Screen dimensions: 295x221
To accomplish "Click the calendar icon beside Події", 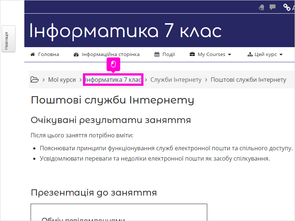I will [x=157, y=55].
